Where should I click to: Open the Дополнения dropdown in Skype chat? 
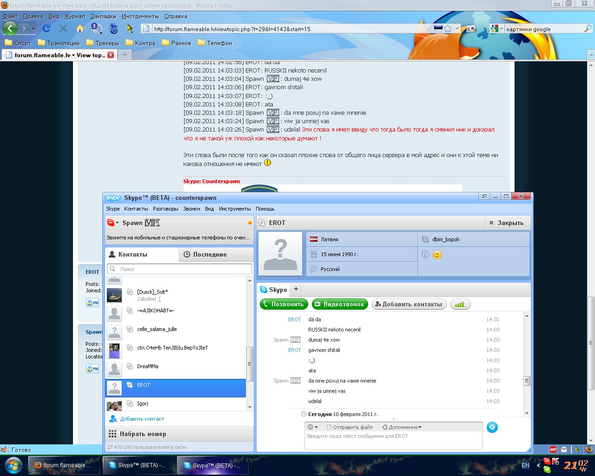pos(402,427)
